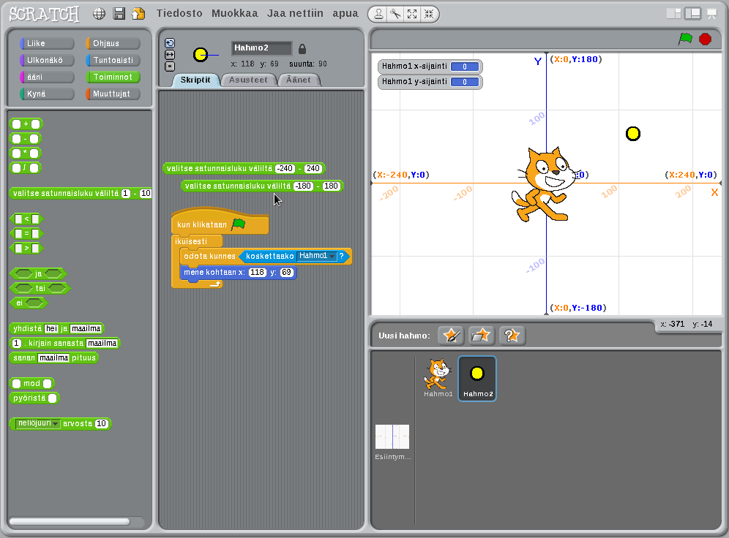Switch to the Asusteet tab
The width and height of the screenshot is (729, 538).
pyautogui.click(x=248, y=80)
